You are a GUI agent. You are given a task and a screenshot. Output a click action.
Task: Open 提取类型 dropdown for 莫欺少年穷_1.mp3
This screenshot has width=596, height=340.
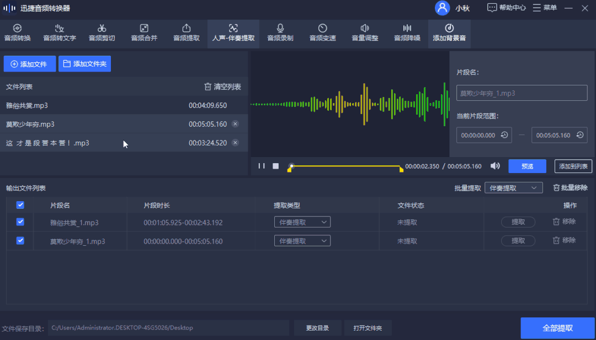click(302, 241)
